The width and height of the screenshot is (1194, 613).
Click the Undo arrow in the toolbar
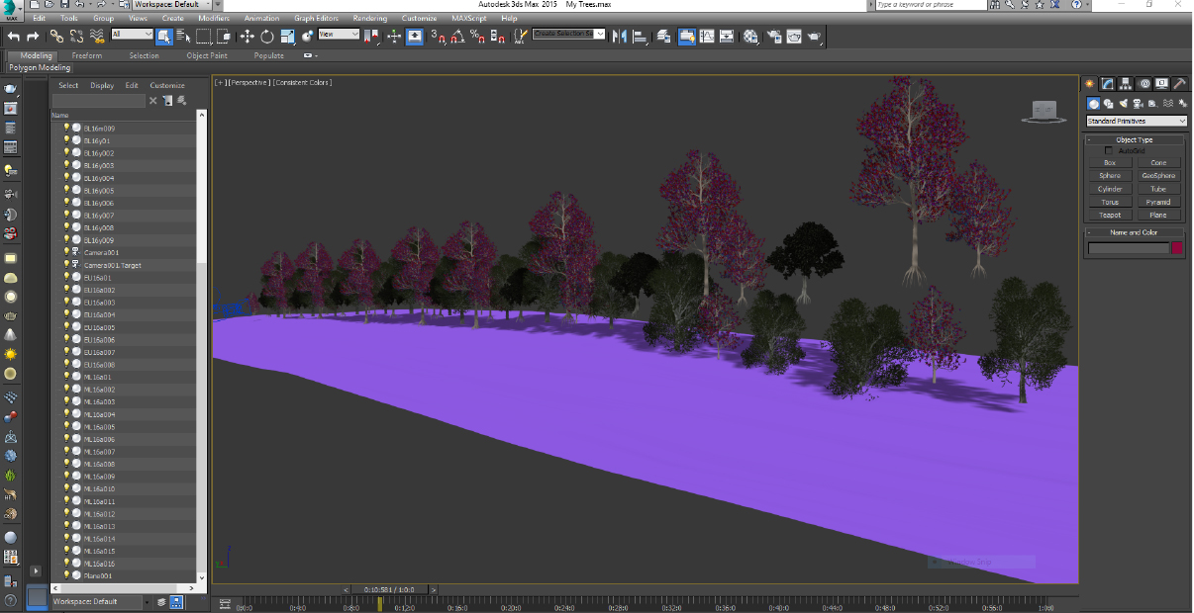click(x=14, y=37)
